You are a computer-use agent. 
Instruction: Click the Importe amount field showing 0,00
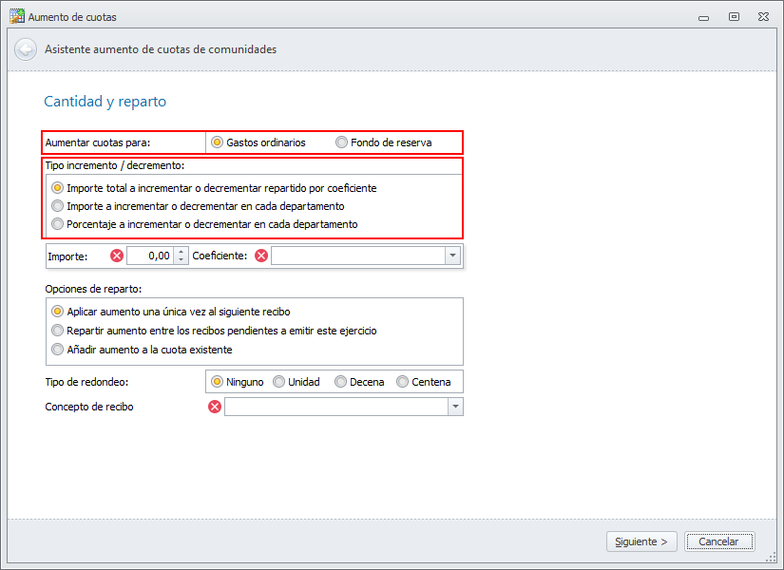[150, 256]
